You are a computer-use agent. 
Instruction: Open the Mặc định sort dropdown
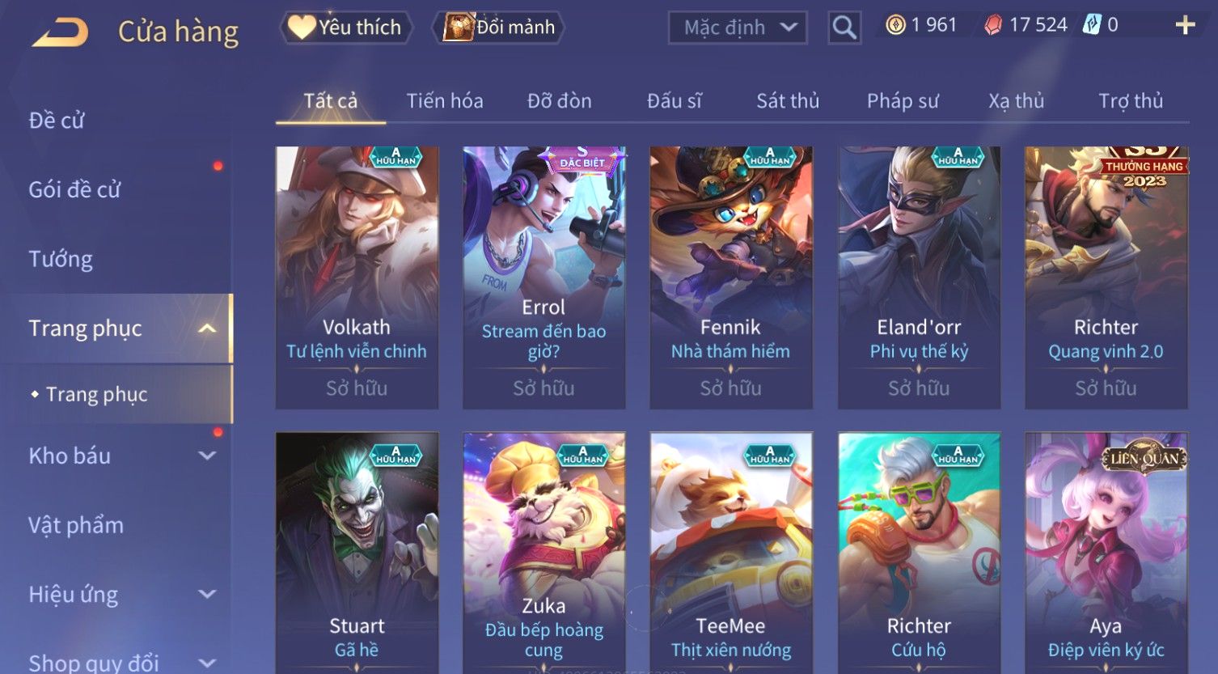pos(738,28)
